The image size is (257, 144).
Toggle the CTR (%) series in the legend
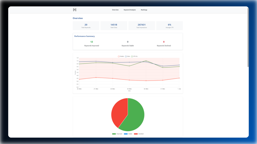[x=134, y=56]
